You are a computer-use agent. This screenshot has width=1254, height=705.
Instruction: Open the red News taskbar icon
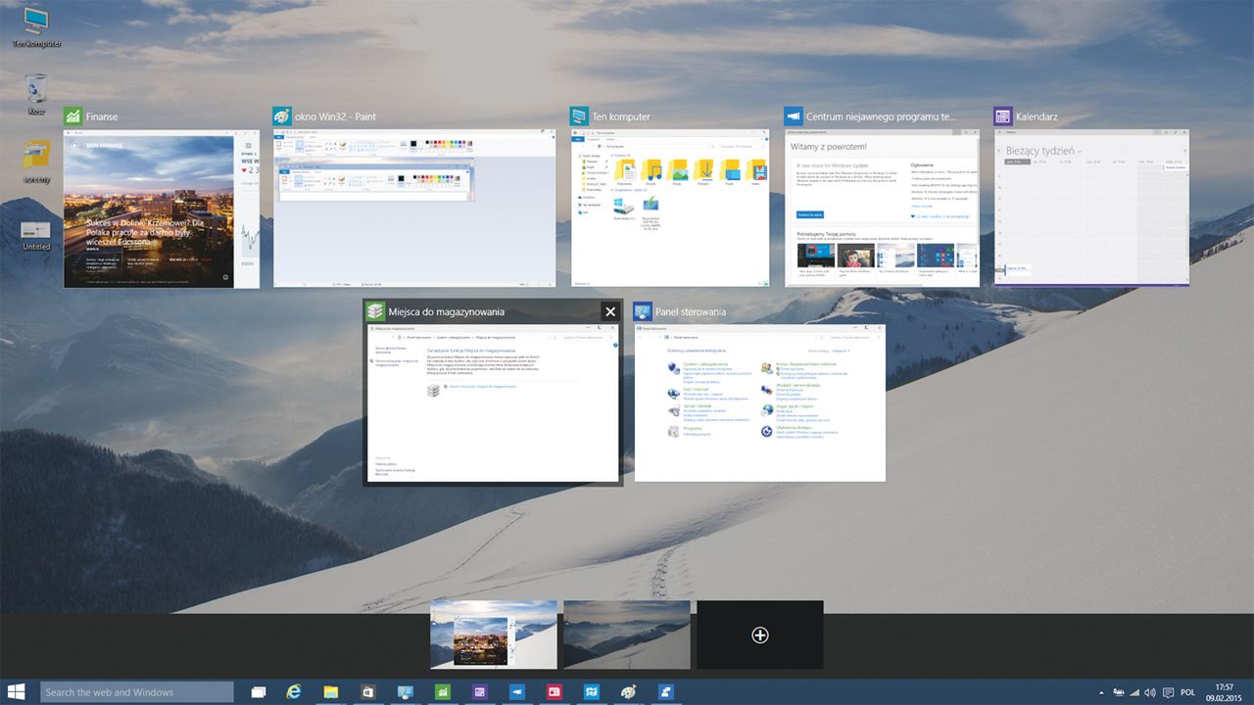553,692
